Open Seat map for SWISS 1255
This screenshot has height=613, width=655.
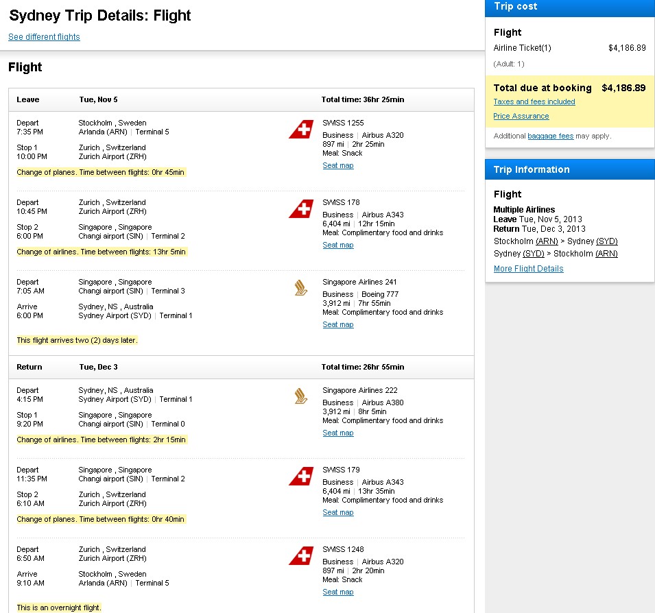pyautogui.click(x=338, y=165)
